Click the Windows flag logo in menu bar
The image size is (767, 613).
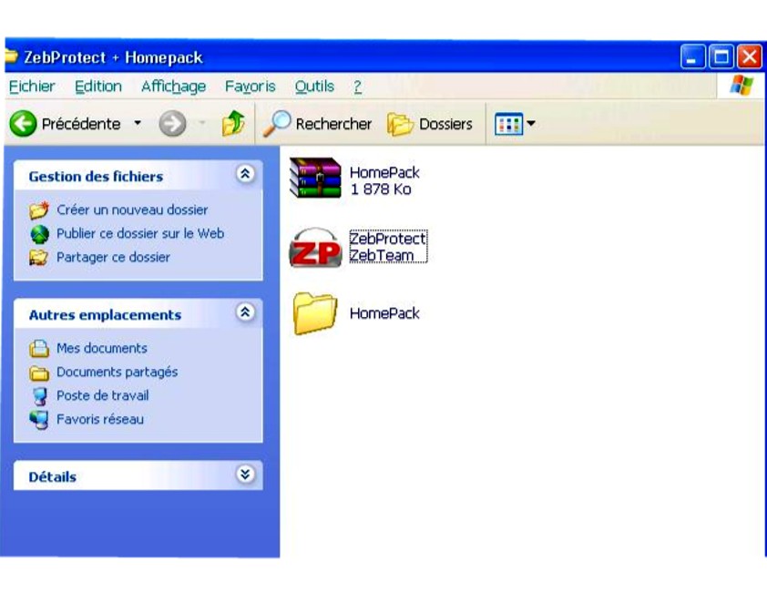coord(741,85)
